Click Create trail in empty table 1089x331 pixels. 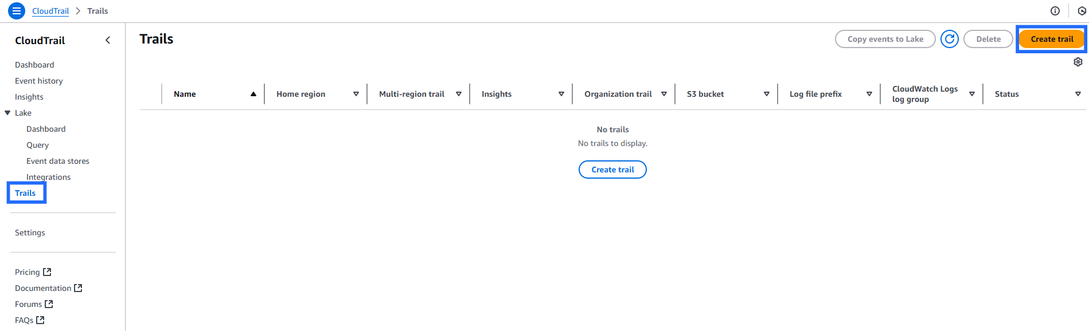612,170
